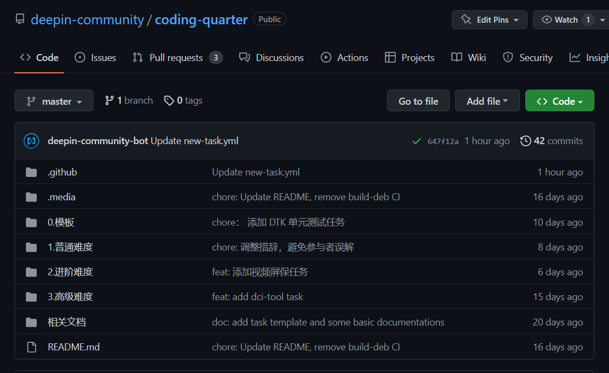Click the folder icon for .media

point(31,197)
